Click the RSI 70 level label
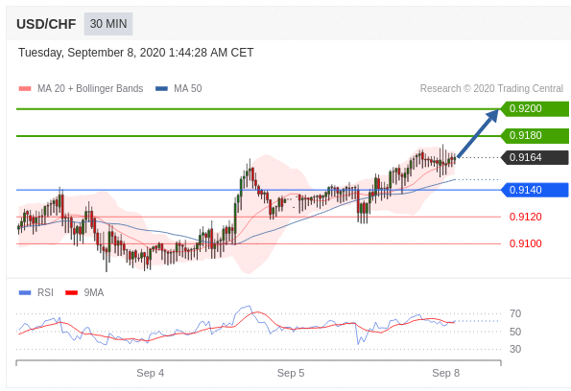The width and height of the screenshot is (571, 391). click(515, 313)
